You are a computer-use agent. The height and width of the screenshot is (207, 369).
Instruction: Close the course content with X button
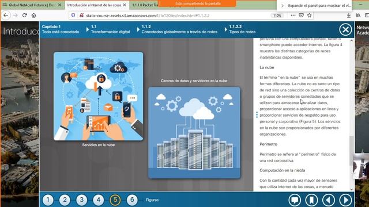coord(345,29)
